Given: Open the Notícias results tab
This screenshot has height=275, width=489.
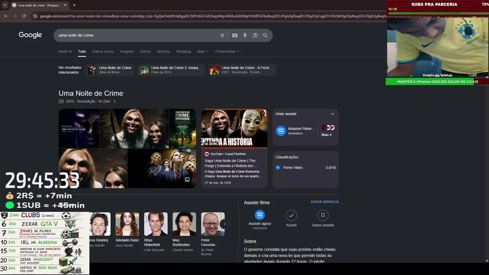Looking at the screenshot, I should pyautogui.click(x=163, y=52).
